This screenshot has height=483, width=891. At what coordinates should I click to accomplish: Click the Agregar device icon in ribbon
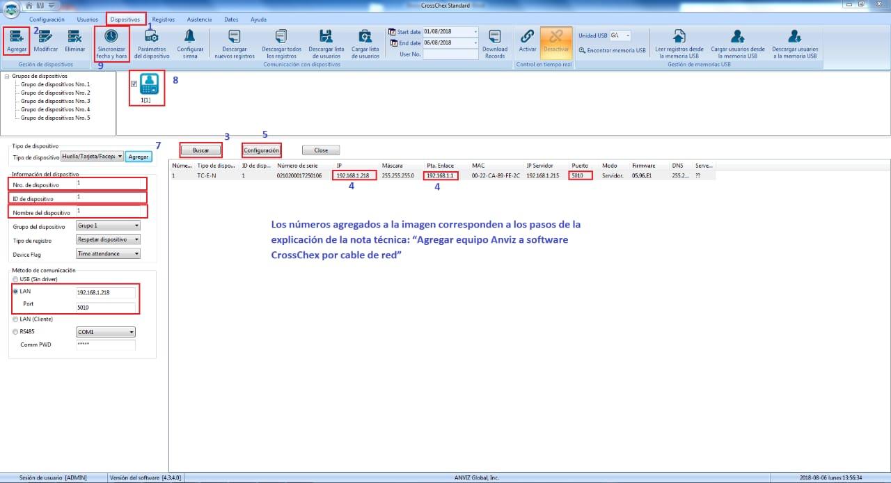tap(15, 37)
